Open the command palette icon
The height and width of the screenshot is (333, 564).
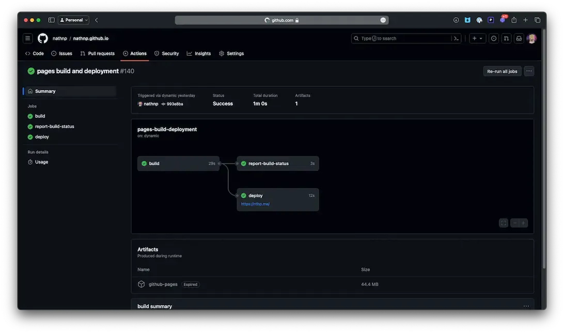click(x=456, y=38)
